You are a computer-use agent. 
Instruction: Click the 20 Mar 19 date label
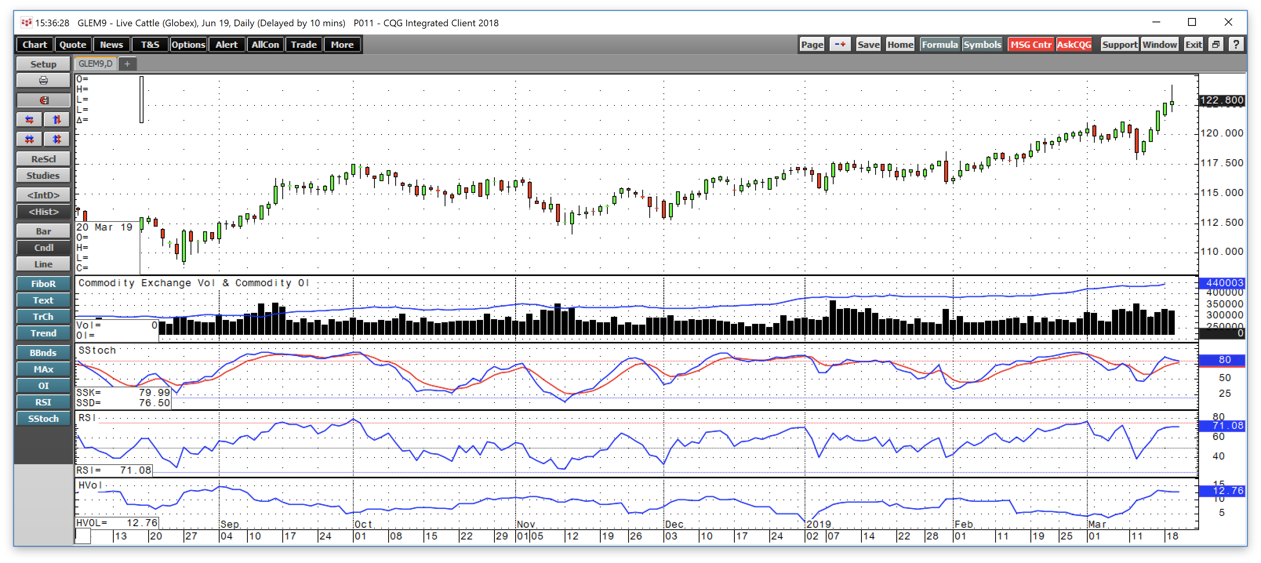point(104,227)
